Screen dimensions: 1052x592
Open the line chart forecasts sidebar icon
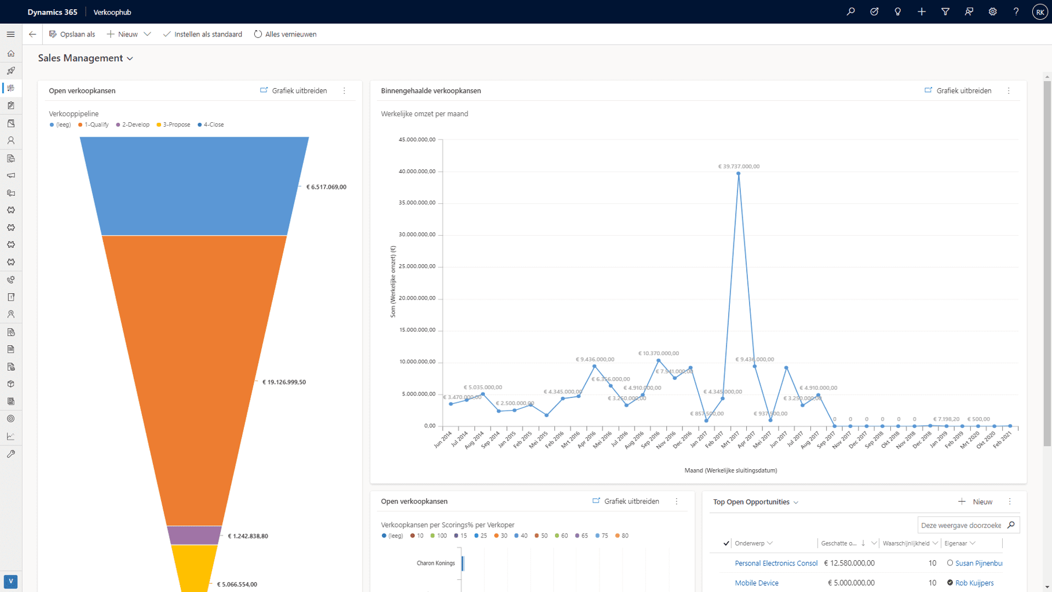(x=10, y=436)
